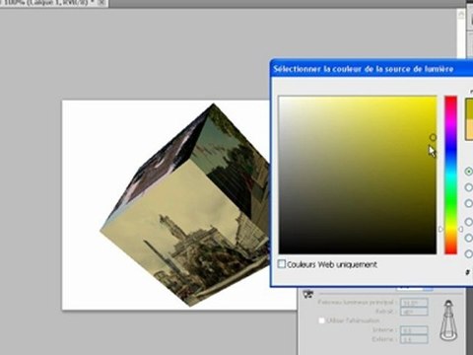This screenshot has height=355, width=473.
Task: Click the scroll-up arrow of the document scrollbar
Action: 461,14
